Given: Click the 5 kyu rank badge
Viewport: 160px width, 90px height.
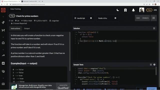Looking at the screenshot, I should (149, 10).
